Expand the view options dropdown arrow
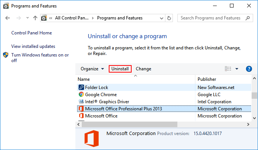The image size is (258, 150). 237,69
